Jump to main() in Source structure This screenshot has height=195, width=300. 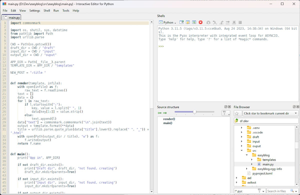tap(168, 123)
